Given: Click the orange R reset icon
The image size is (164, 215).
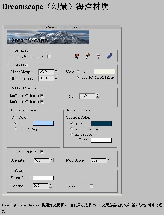Looking at the screenshot, I should pyautogui.click(x=77, y=56).
